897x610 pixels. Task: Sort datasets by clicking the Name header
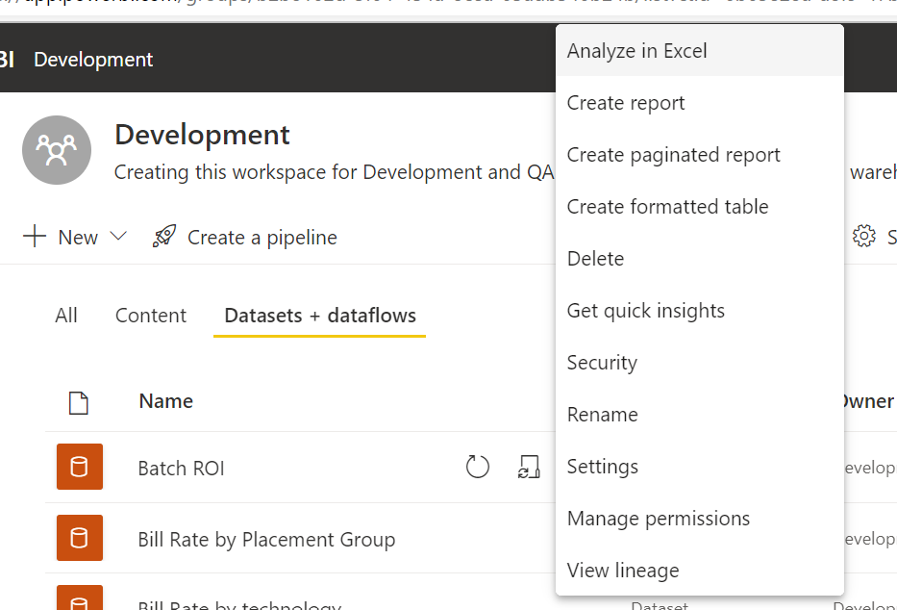tap(165, 401)
